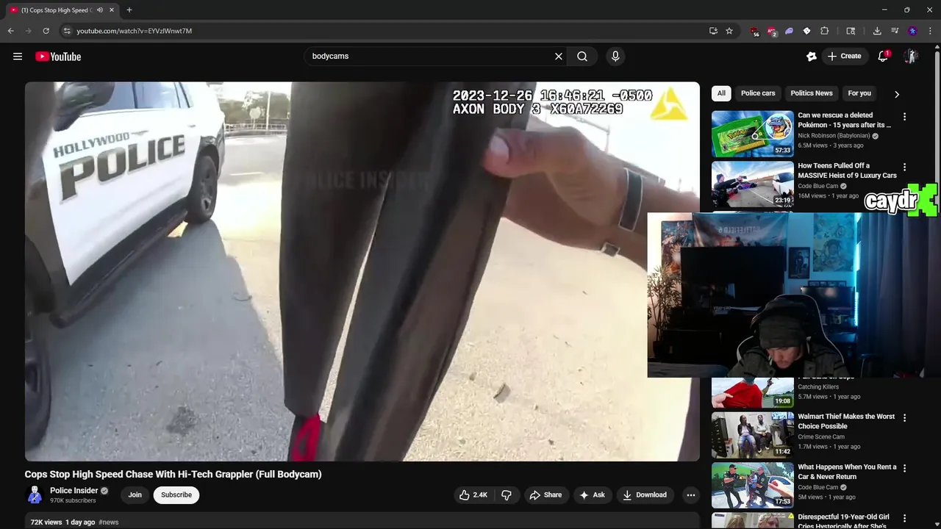Open Teens MASSIVE Heist video title
This screenshot has height=529, width=941.
pos(847,170)
